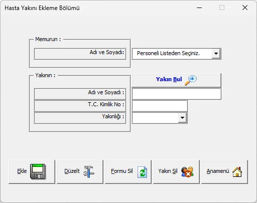
Task: Click the Yakın Bul button text
Action: (169, 79)
